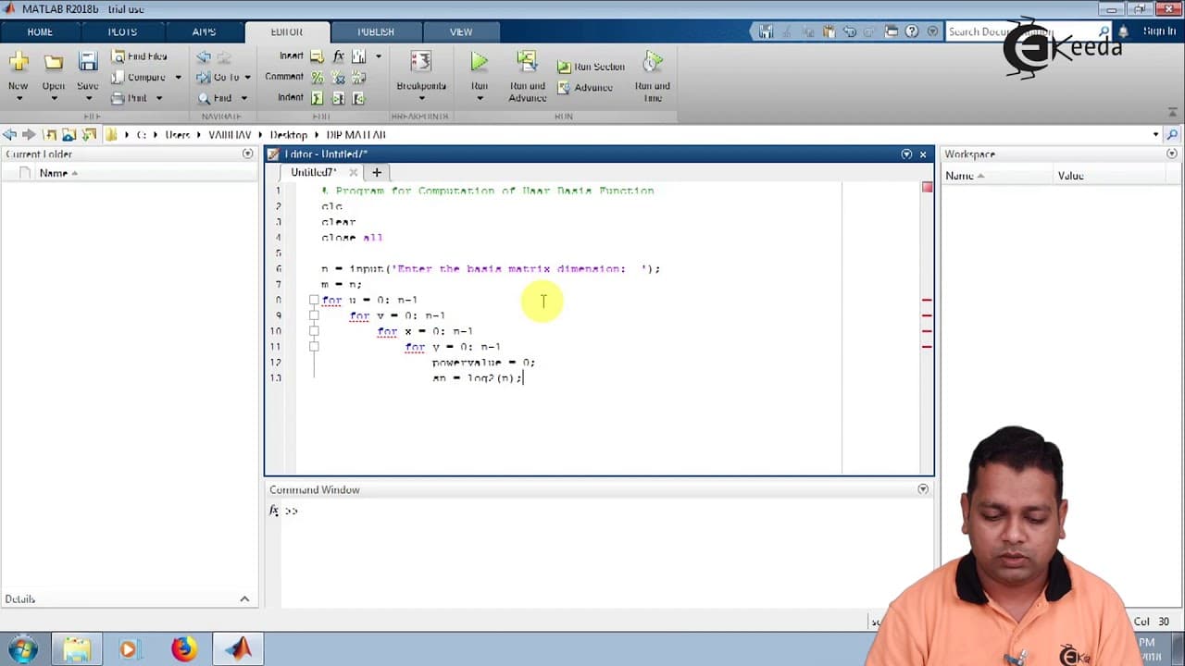Click the Switch Windows icon in quick access
The height and width of the screenshot is (666, 1185).
point(892,31)
